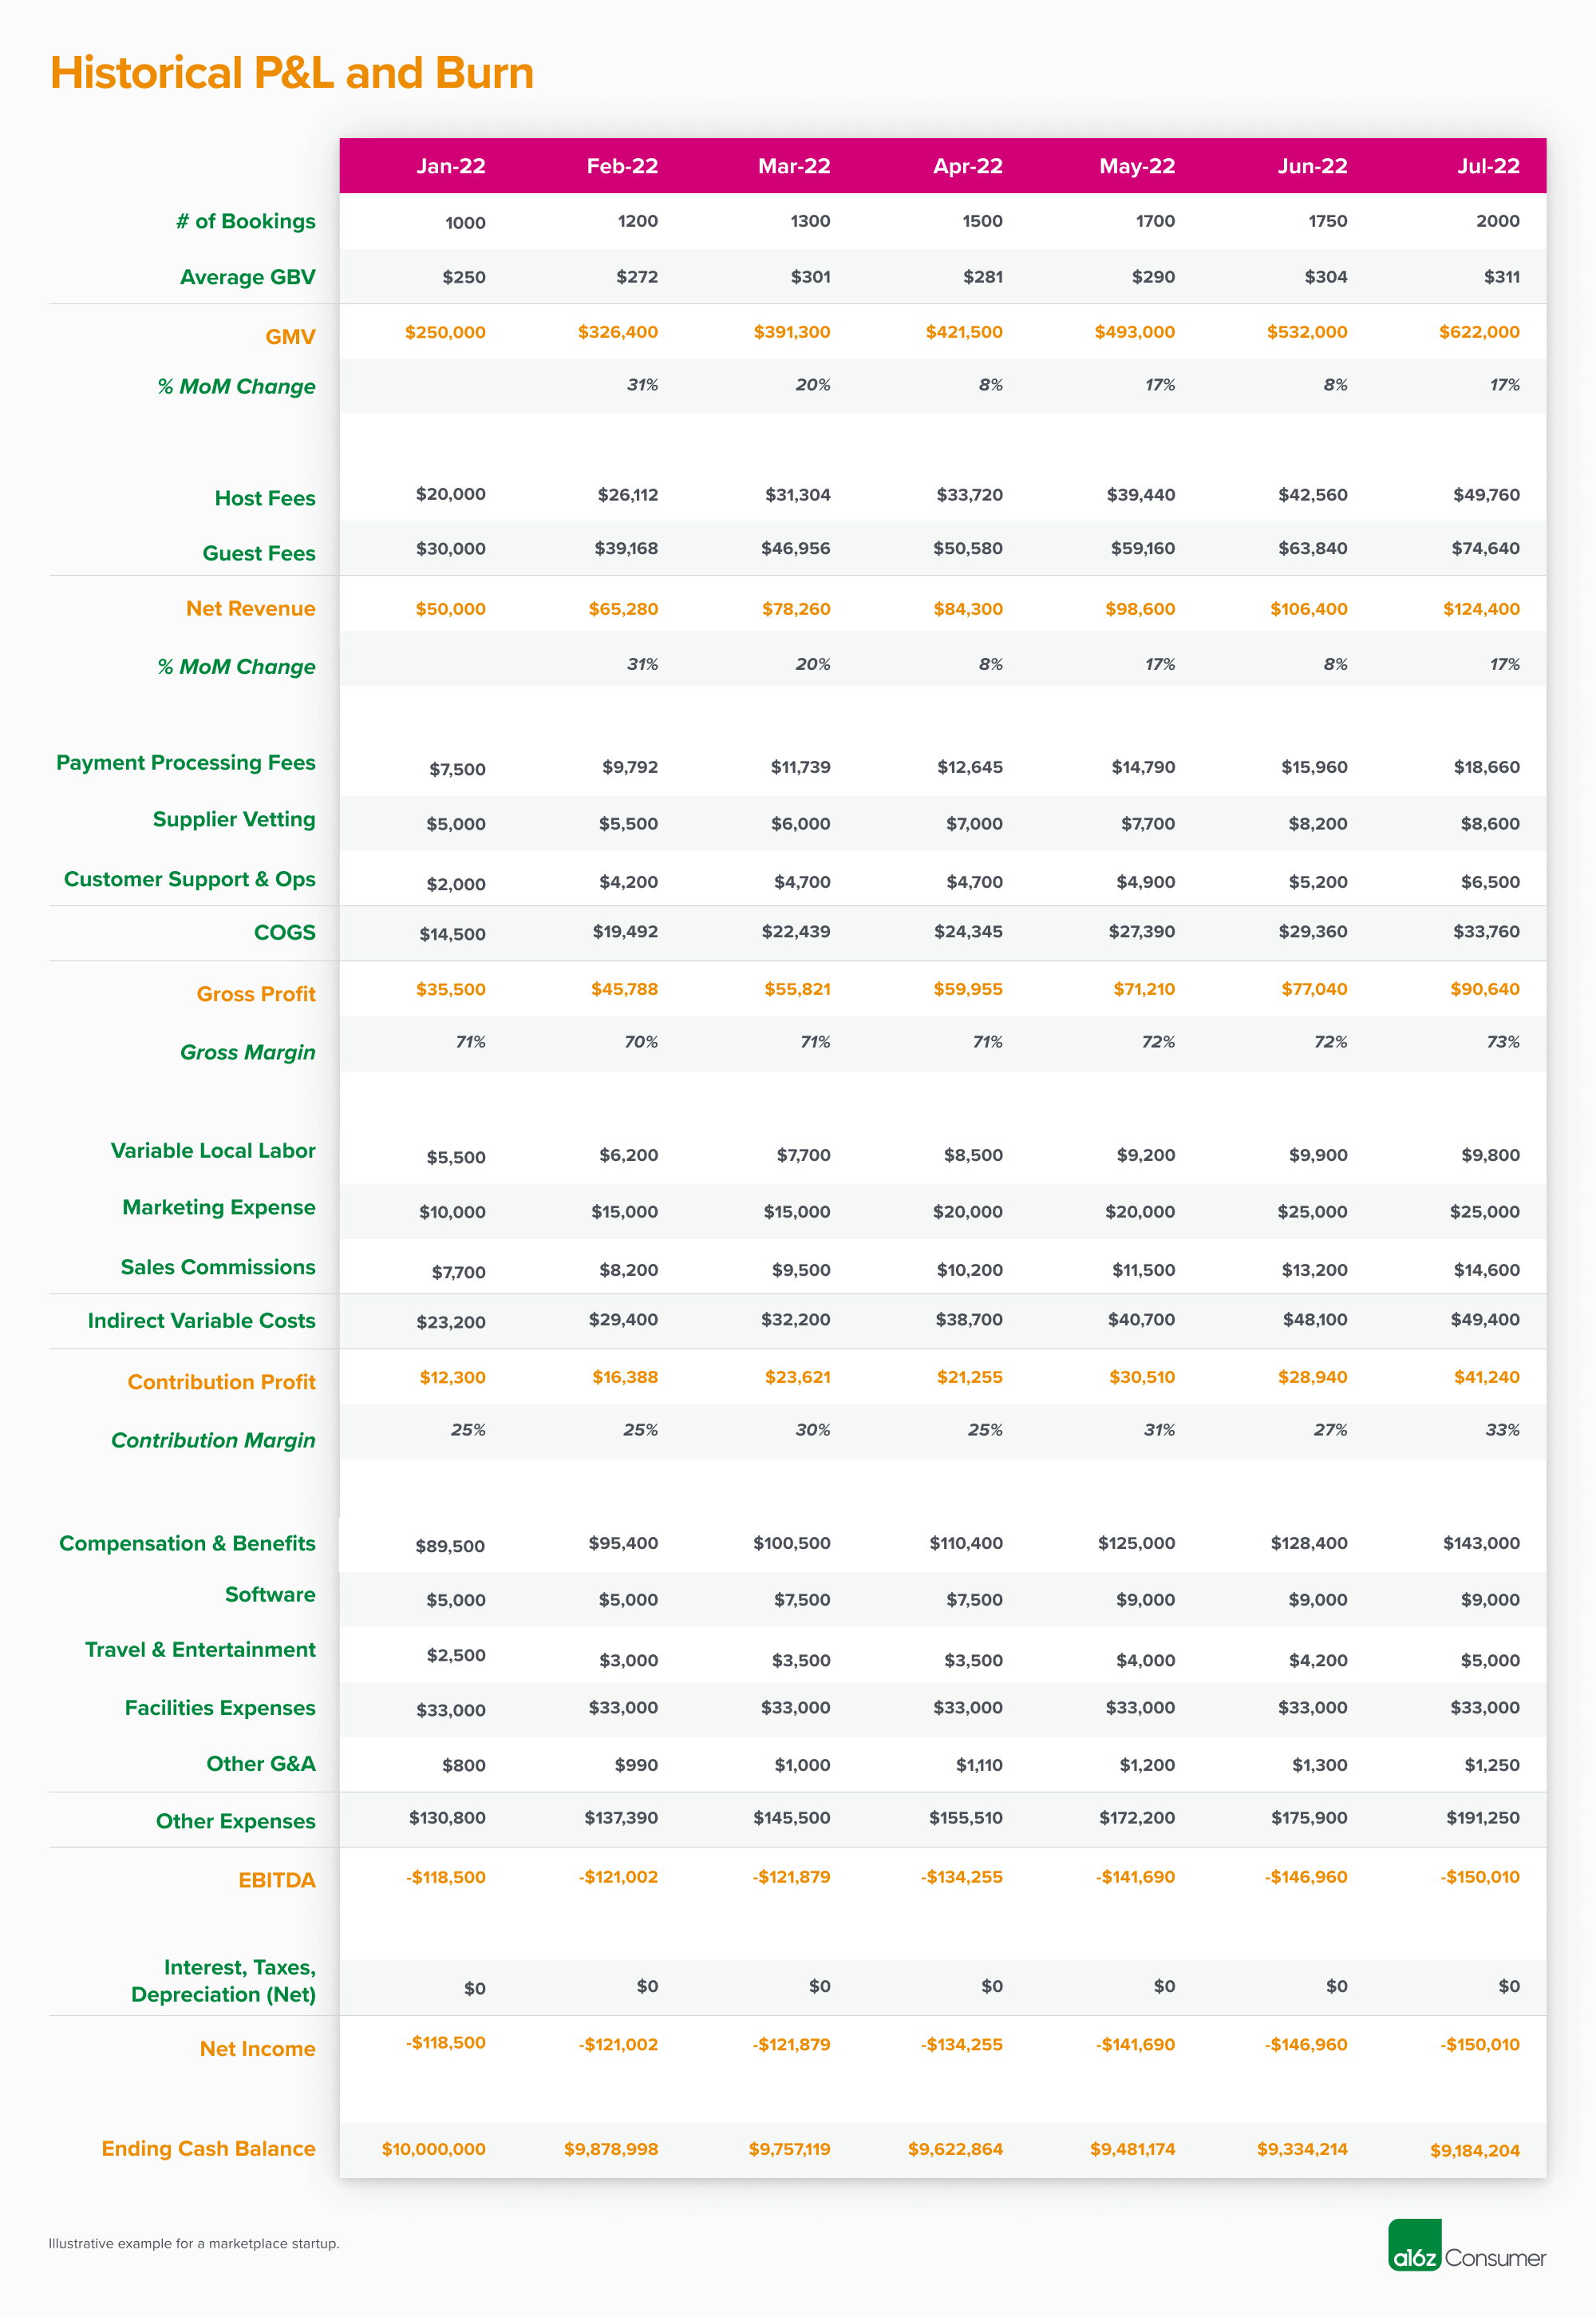
Task: Click the $125,000 Compensation & Benefits cell
Action: pyautogui.click(x=1137, y=1543)
